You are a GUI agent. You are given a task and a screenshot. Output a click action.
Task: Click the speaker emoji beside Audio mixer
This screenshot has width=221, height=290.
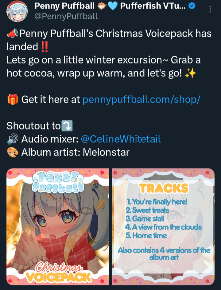[x=13, y=139]
